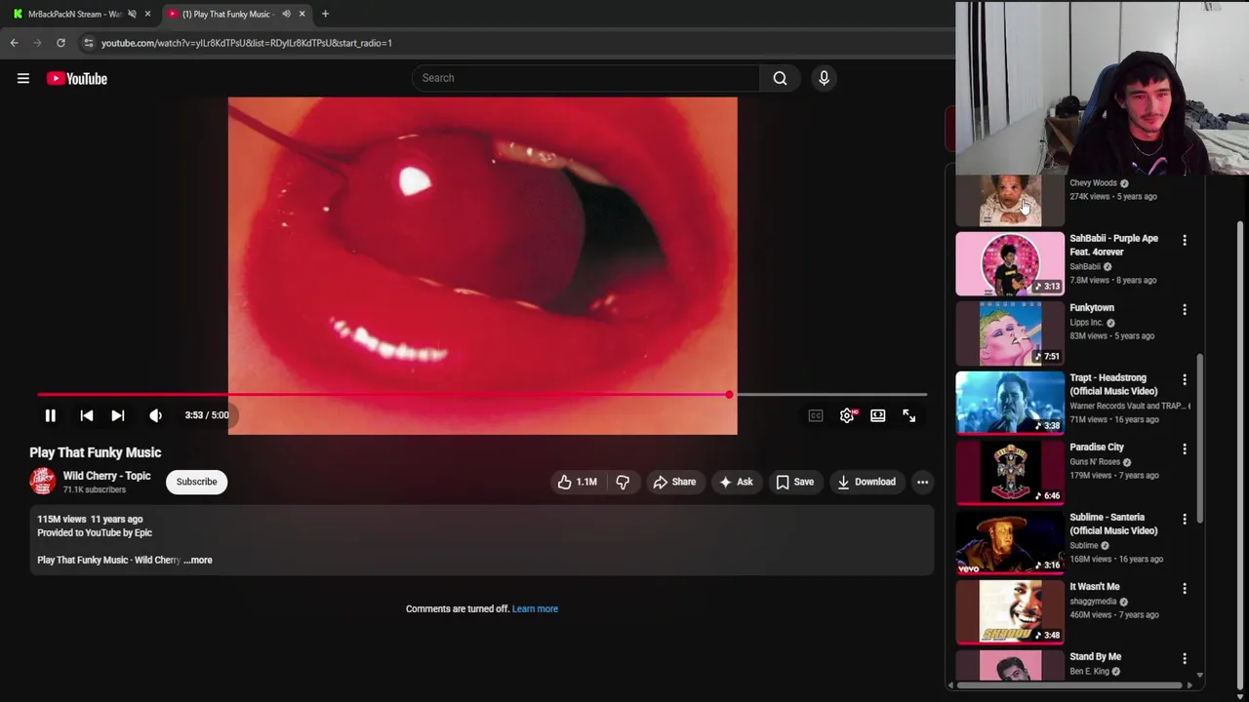Open options menu for Funkytown
1249x702 pixels.
tap(1185, 309)
